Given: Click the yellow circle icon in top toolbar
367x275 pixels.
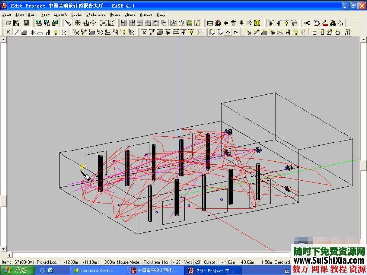Looking at the screenshot, I should click(x=257, y=23).
